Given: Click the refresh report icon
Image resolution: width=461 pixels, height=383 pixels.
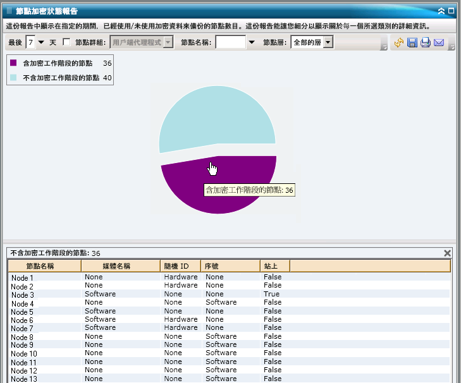Looking at the screenshot, I should tap(398, 43).
